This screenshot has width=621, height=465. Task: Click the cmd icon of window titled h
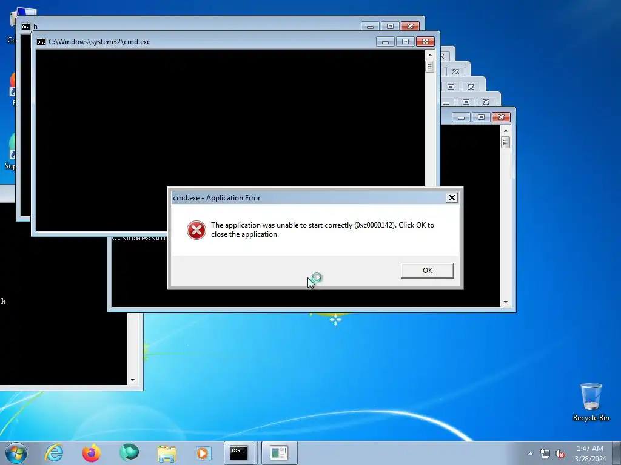25,27
